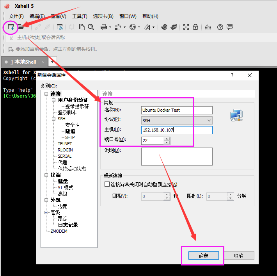
Task: Click the Help question mark toolbar icon
Action: click(220, 27)
